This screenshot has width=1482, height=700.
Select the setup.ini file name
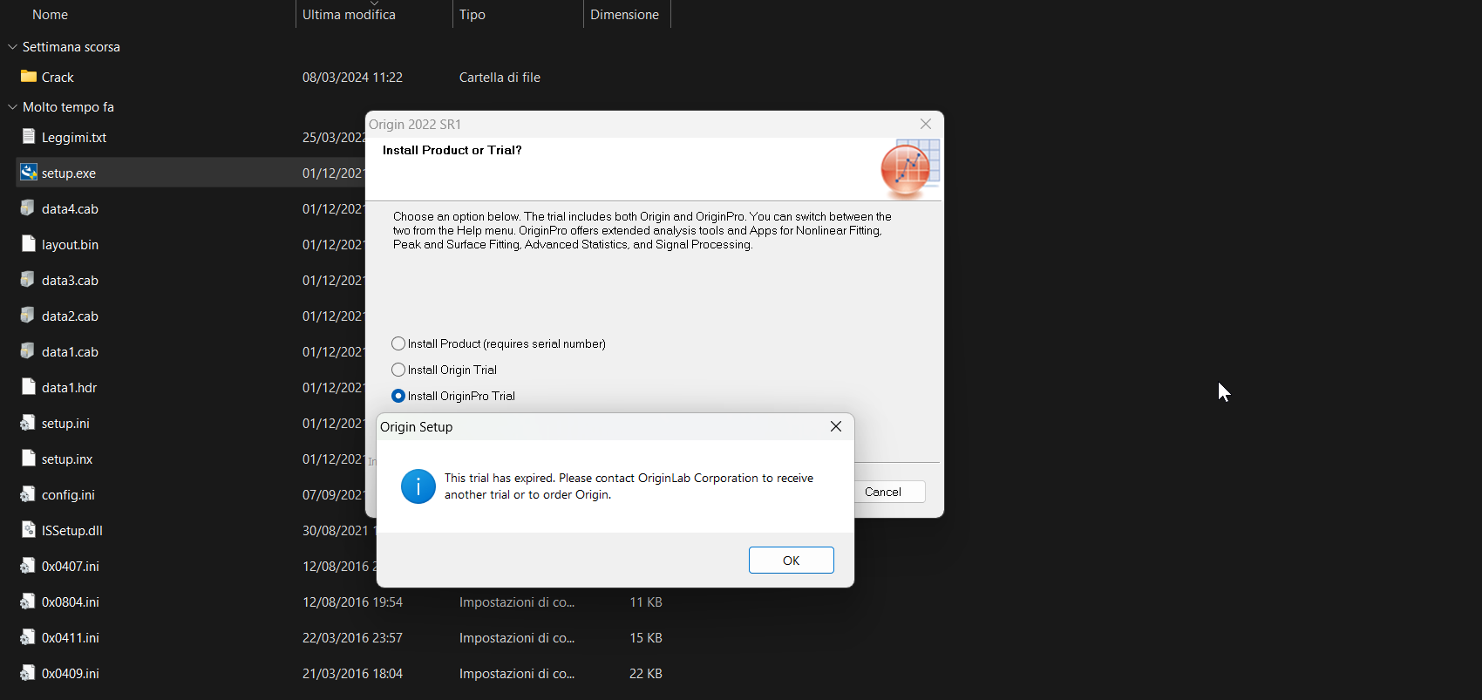click(65, 424)
